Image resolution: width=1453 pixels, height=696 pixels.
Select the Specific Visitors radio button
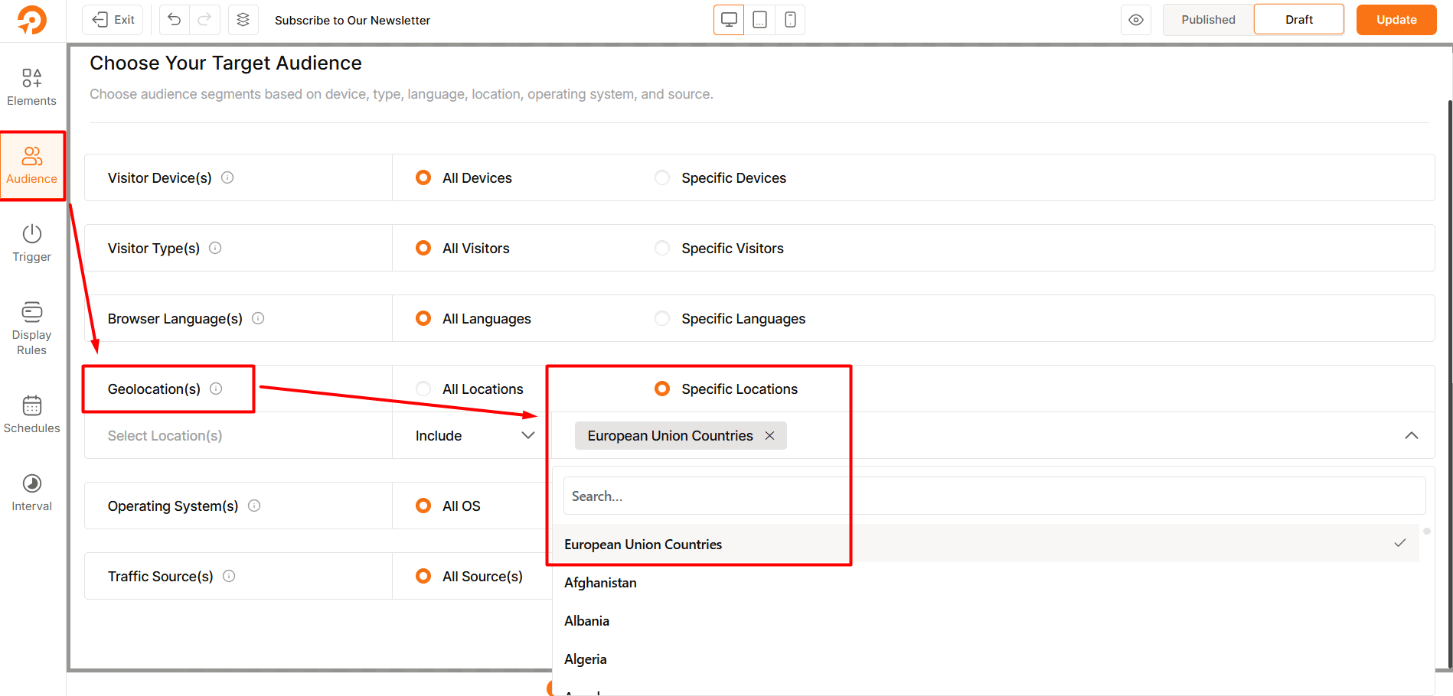pos(662,248)
